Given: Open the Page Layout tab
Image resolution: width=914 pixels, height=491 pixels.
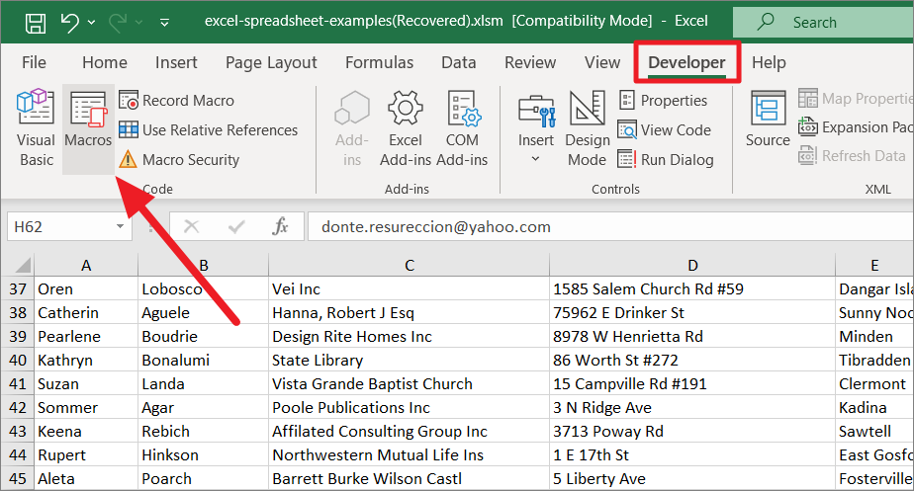Looking at the screenshot, I should point(271,62).
